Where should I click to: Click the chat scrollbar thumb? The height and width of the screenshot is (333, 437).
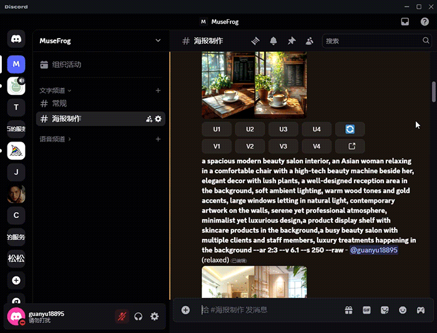(434, 92)
